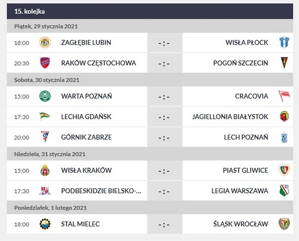Click the Stal Mielec gear logo
Viewport: 299px width, 241px height.
[45, 224]
